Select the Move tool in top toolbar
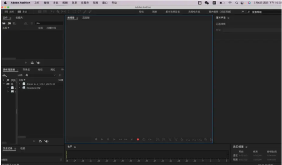The width and height of the screenshot is (282, 165). tap(52, 12)
